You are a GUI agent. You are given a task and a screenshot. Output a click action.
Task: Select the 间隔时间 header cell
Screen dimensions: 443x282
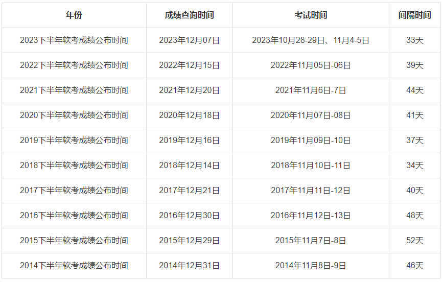[x=415, y=15]
